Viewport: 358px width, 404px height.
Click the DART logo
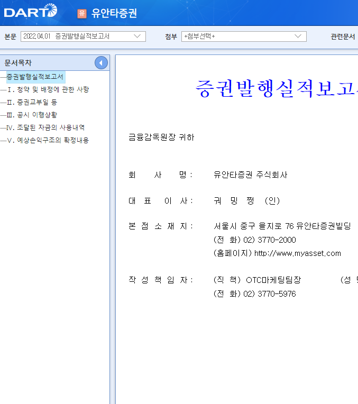(31, 11)
